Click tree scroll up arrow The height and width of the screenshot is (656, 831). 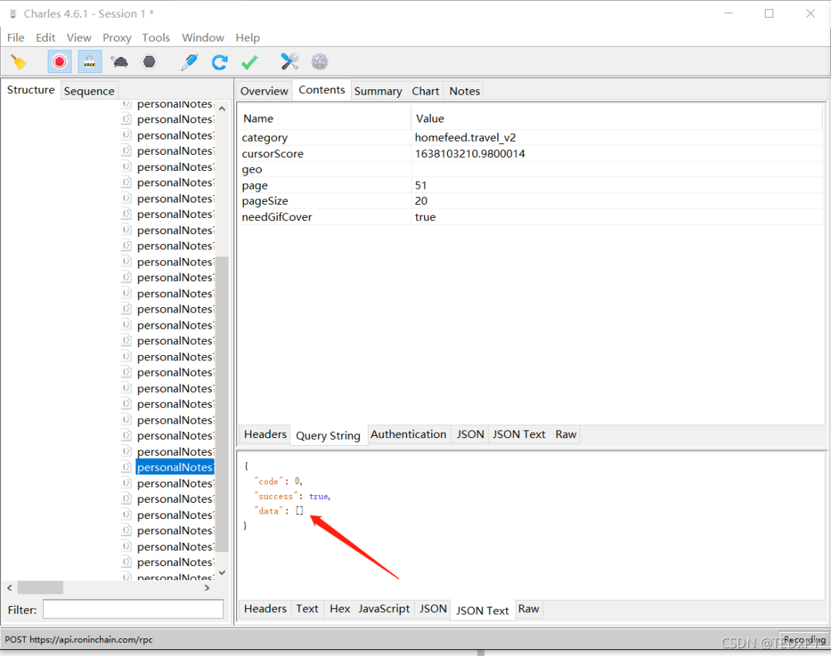pos(222,109)
